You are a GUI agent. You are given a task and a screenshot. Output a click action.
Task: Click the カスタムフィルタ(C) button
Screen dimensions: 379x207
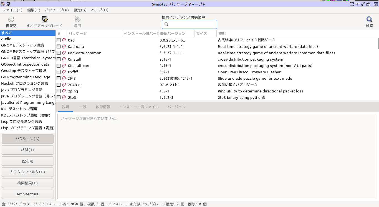pyautogui.click(x=28, y=172)
